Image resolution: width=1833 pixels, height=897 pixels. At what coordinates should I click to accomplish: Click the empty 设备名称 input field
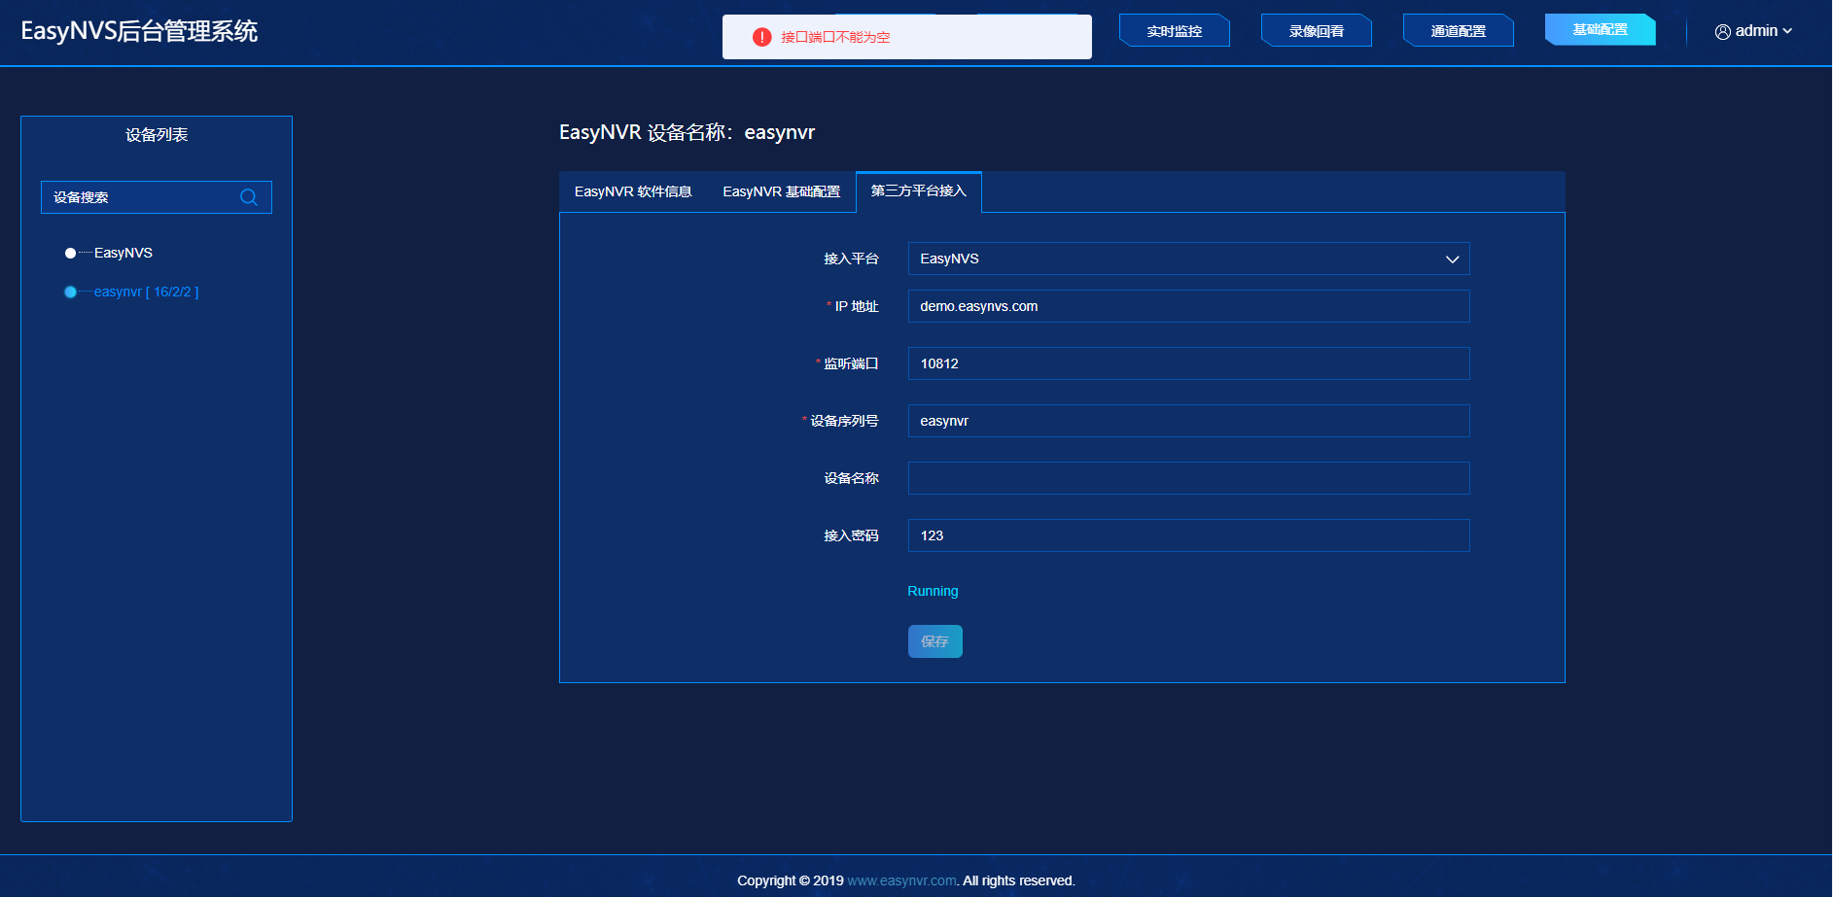(1188, 478)
